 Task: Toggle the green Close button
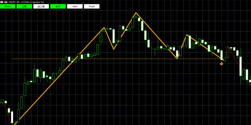point(8,6)
